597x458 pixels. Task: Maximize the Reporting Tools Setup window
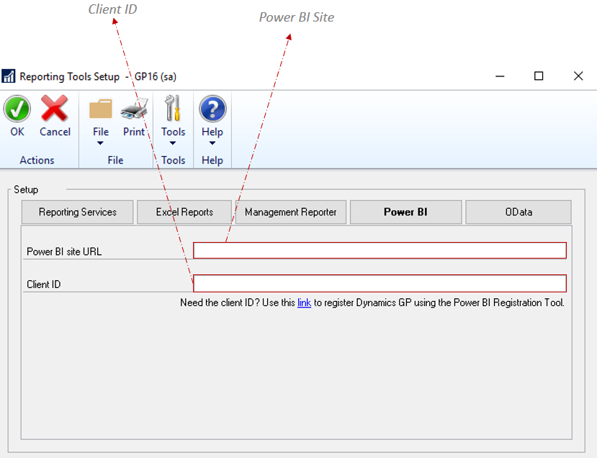click(539, 76)
